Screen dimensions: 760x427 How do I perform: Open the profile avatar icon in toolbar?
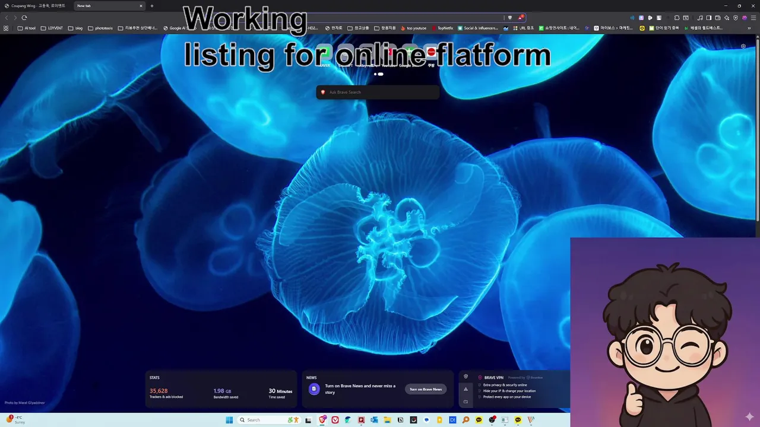pos(745,18)
